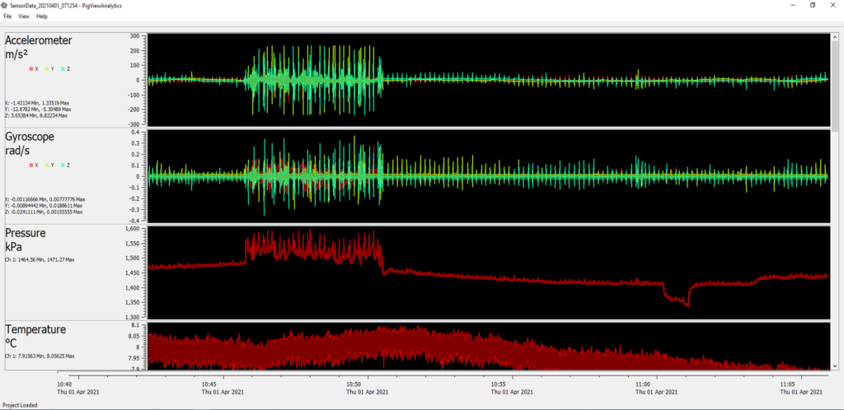This screenshot has height=410, width=844.
Task: Click Accelerometer stat 'Z: 3.65384 Min, 8.82234 Max'
Action: pos(35,115)
